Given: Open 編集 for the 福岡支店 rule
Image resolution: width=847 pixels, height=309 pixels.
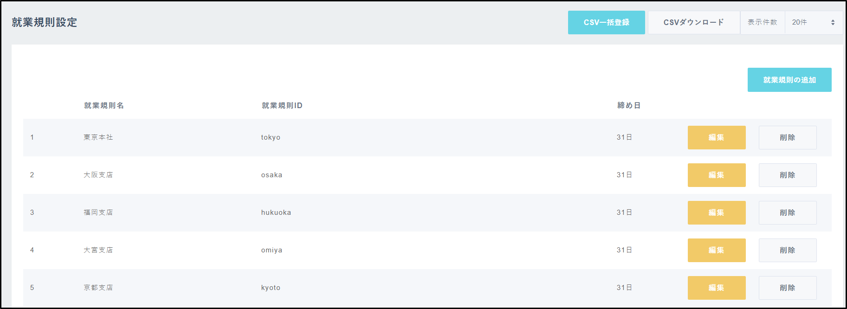Looking at the screenshot, I should click(716, 212).
